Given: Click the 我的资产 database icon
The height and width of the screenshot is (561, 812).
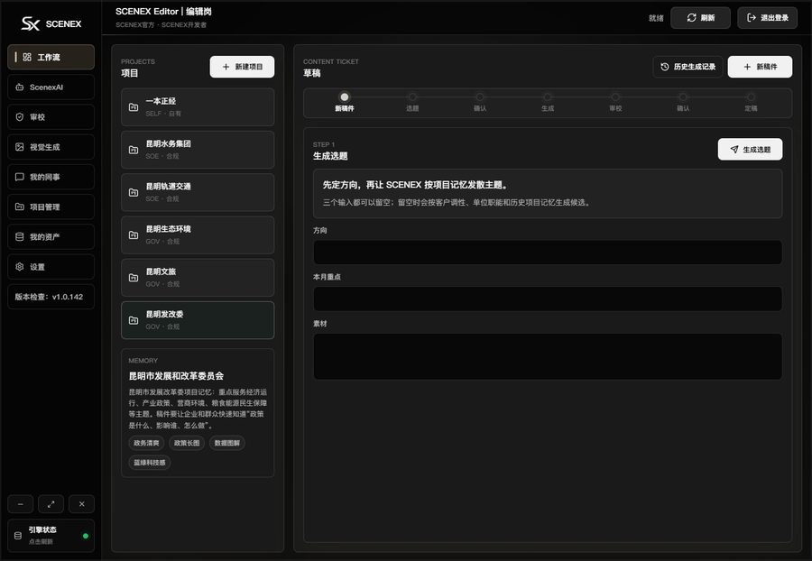Looking at the screenshot, I should [x=20, y=236].
